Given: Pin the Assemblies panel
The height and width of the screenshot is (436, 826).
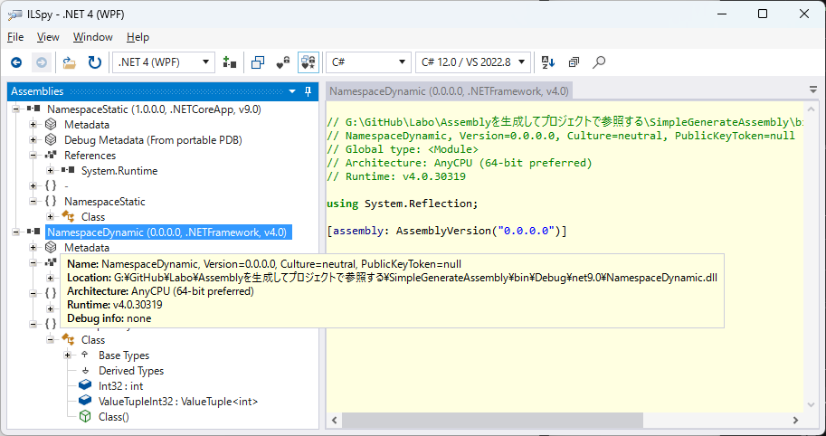Looking at the screenshot, I should [309, 91].
